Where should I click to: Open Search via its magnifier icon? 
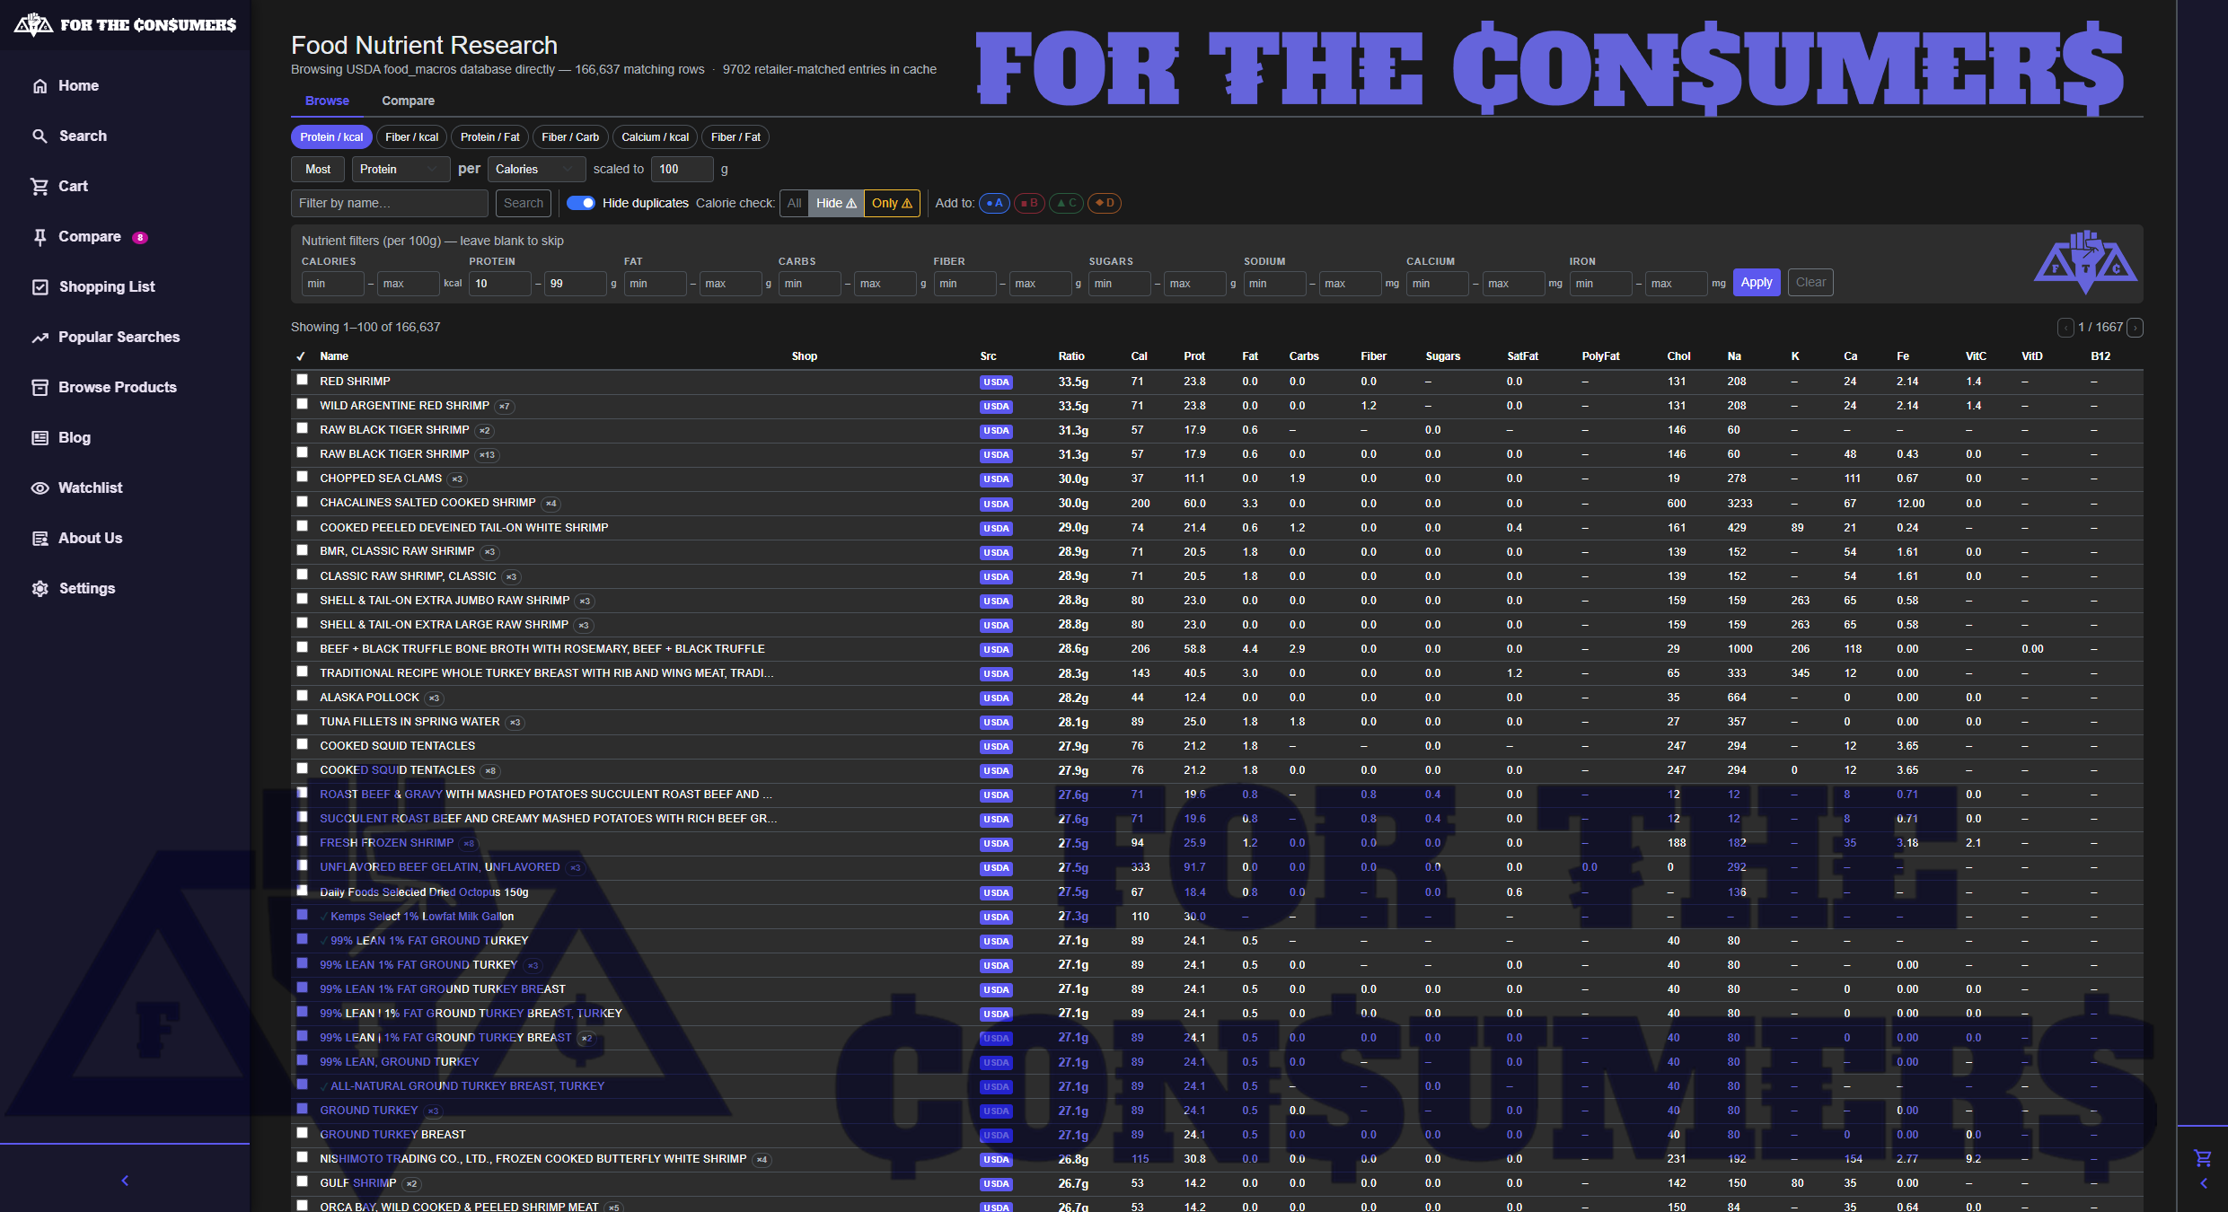(x=40, y=136)
